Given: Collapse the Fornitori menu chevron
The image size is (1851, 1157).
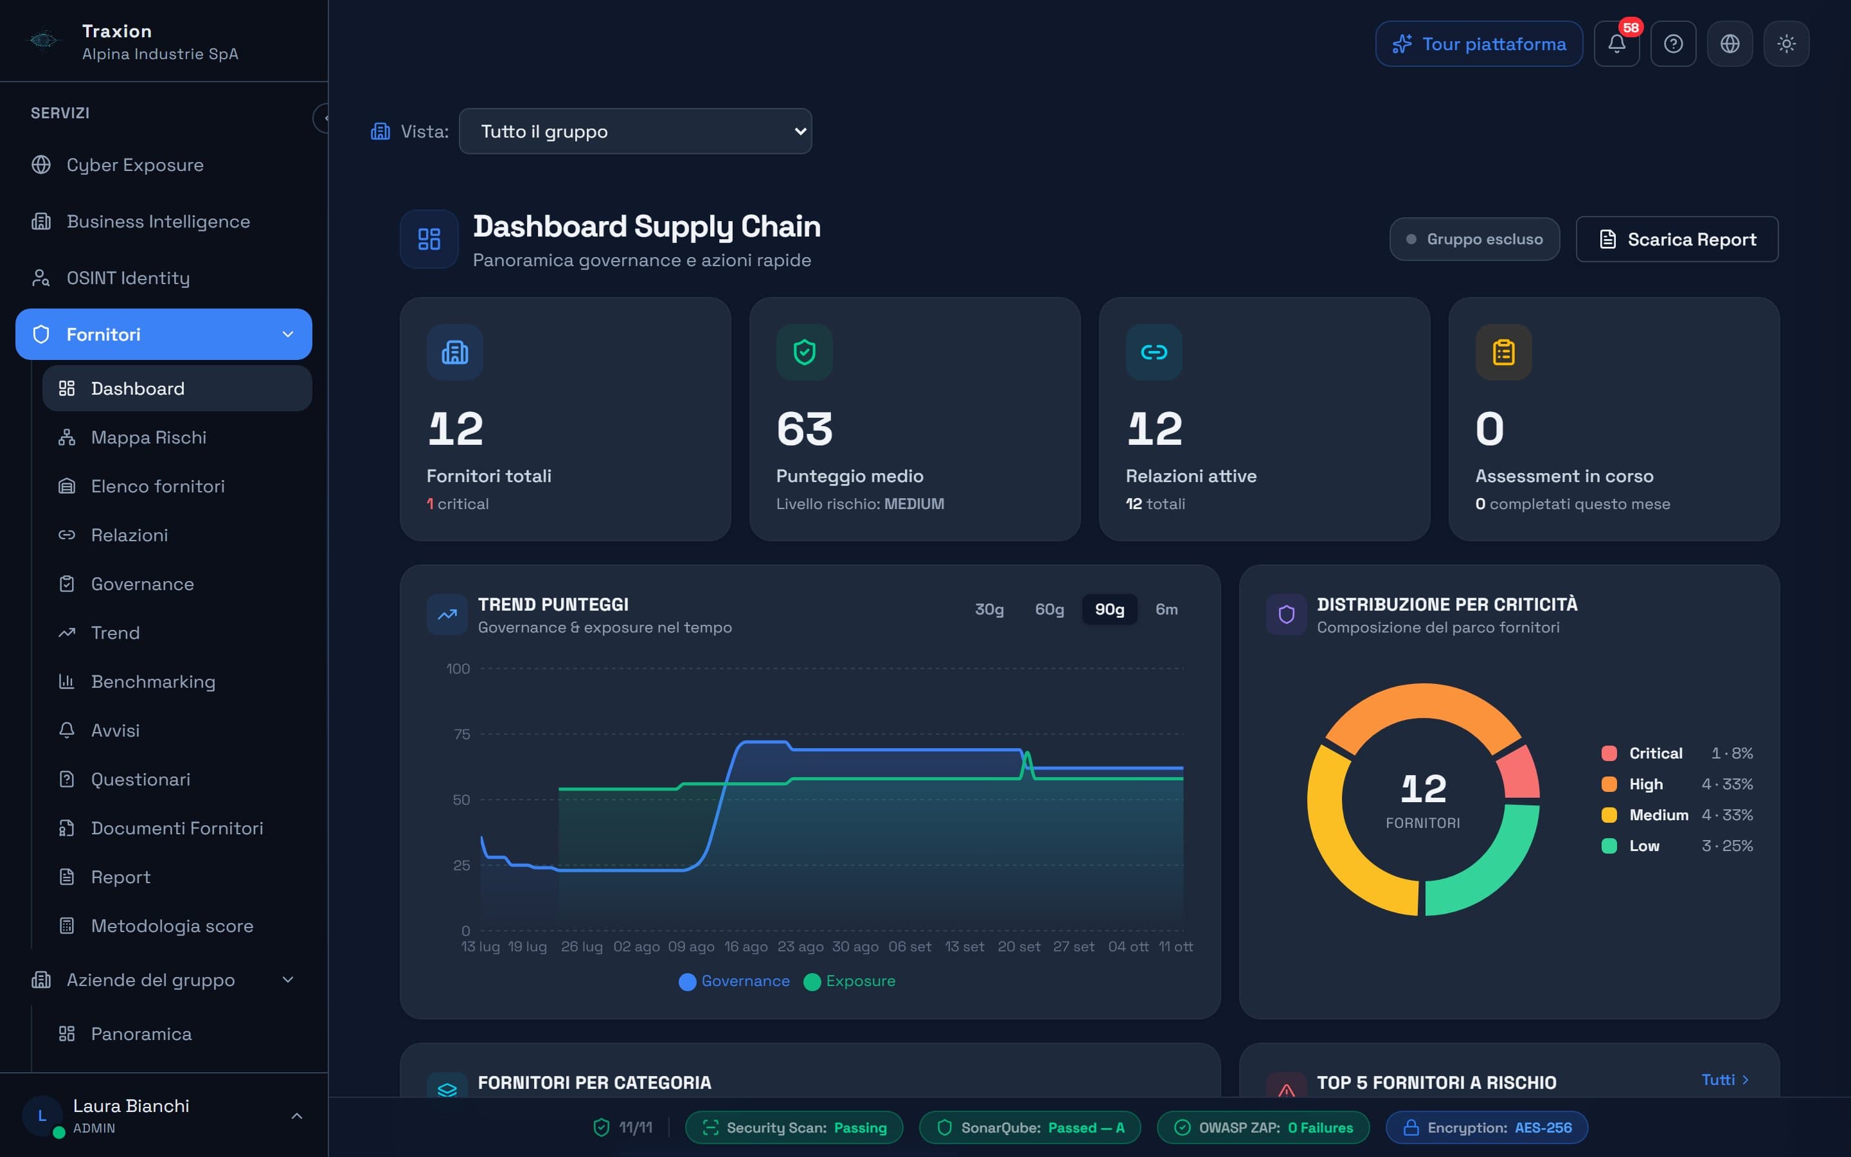Looking at the screenshot, I should 287,334.
